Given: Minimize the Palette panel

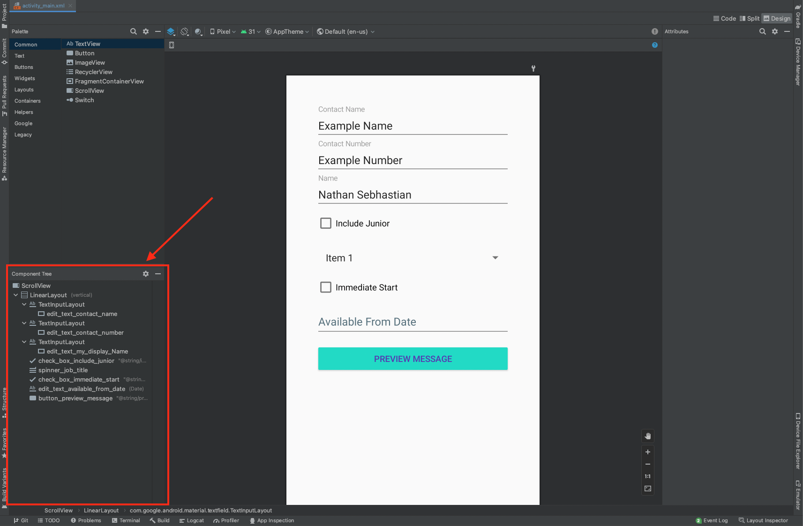Looking at the screenshot, I should point(158,31).
